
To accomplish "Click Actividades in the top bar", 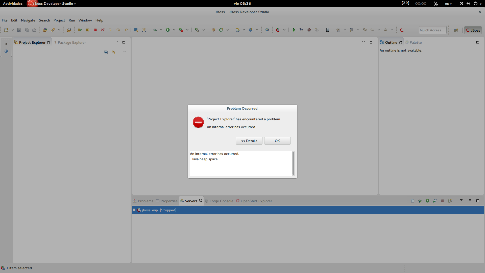I will click(13, 4).
